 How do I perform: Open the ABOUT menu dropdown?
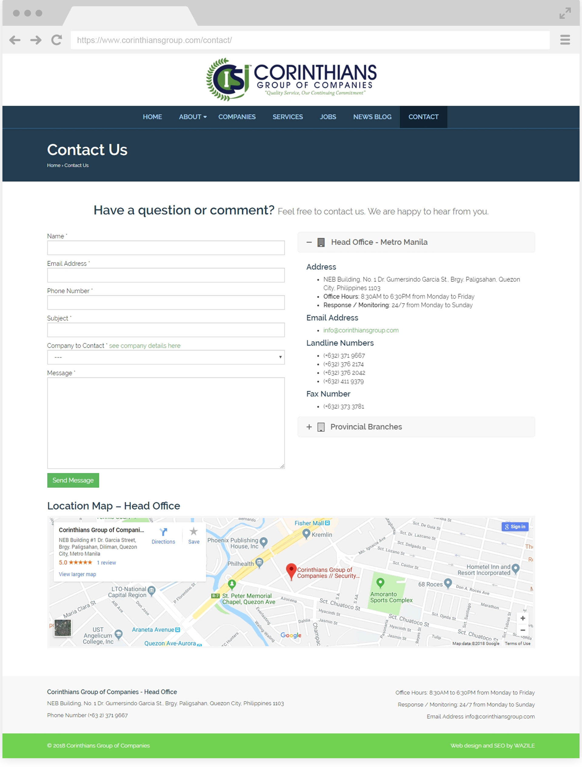tap(192, 117)
